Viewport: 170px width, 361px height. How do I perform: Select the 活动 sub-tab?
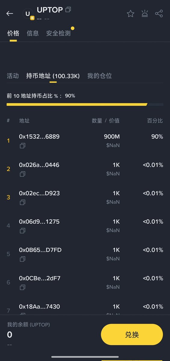pyautogui.click(x=13, y=76)
